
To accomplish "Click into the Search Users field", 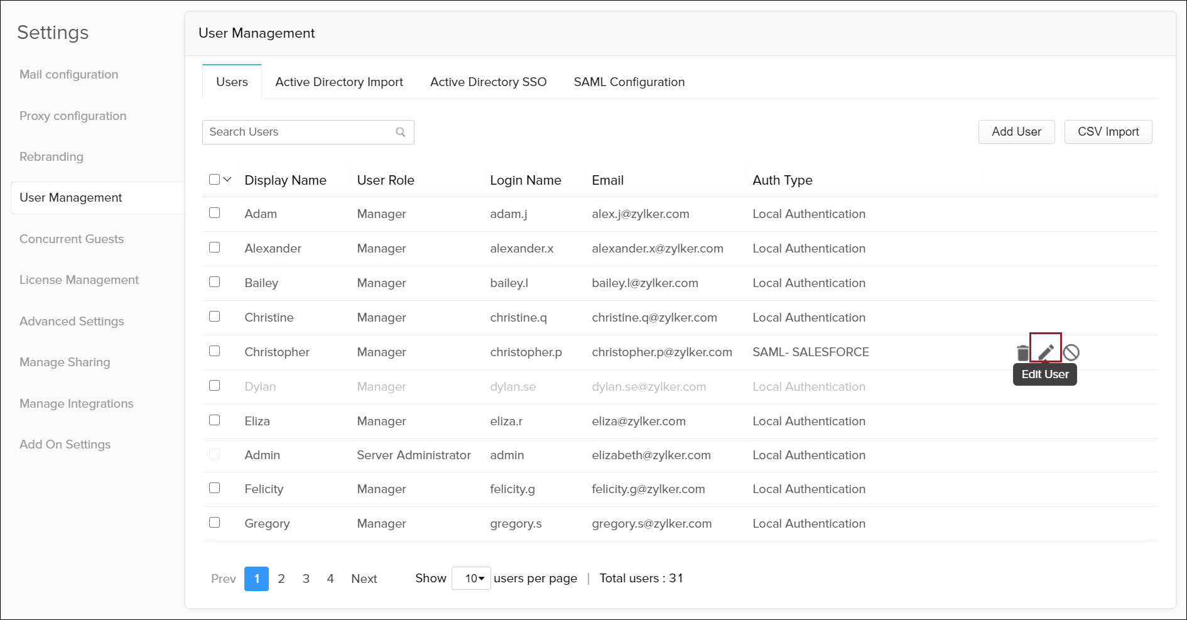I will (298, 132).
